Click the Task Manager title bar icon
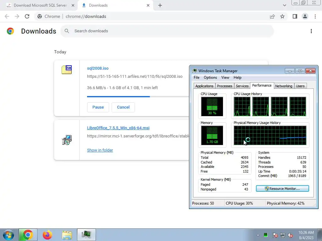The height and width of the screenshot is (241, 322). pyautogui.click(x=194, y=71)
